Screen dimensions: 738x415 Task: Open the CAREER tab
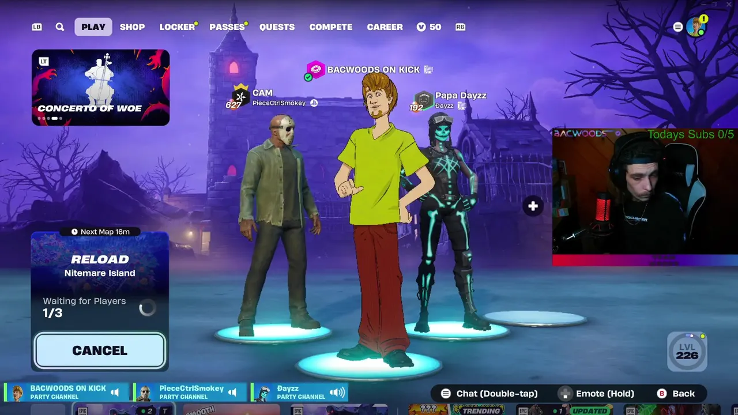[385, 27]
